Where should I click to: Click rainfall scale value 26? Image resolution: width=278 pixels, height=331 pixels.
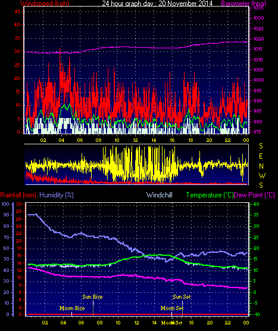coord(19,219)
